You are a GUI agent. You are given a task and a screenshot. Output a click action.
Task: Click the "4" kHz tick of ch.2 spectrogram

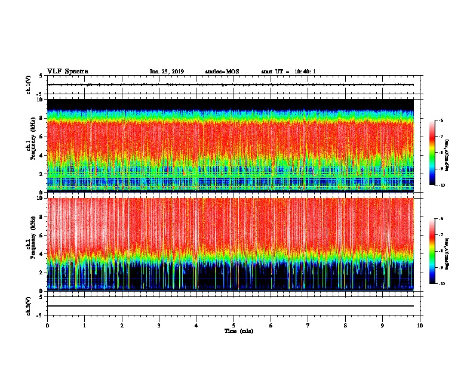pos(42,254)
